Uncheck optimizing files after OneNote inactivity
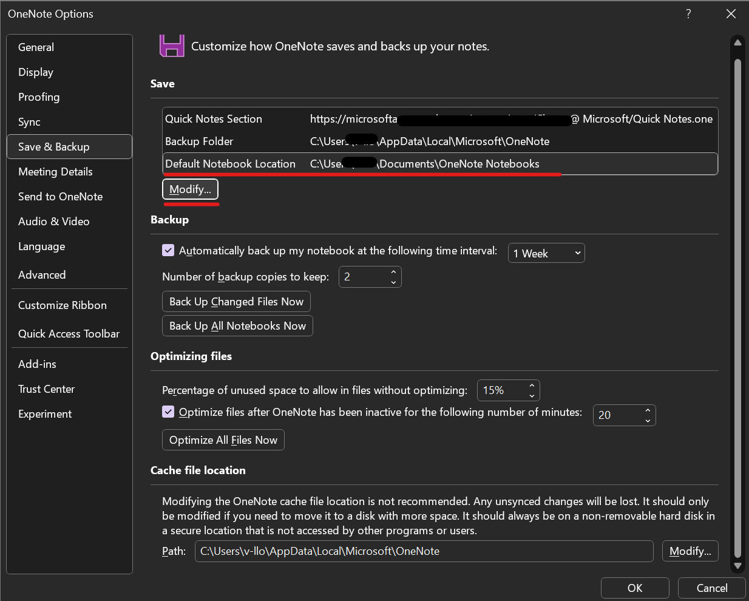The image size is (749, 601). (168, 412)
